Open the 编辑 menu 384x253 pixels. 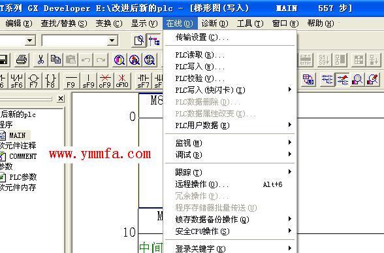tap(18, 24)
